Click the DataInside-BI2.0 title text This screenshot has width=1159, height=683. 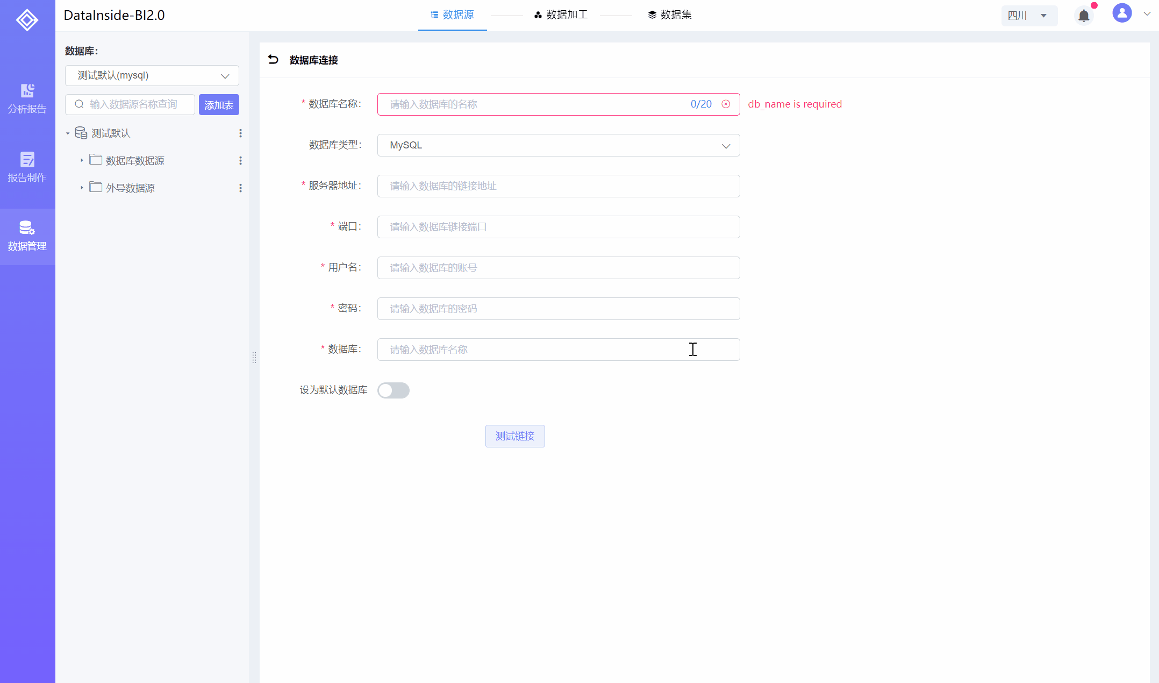coord(114,15)
